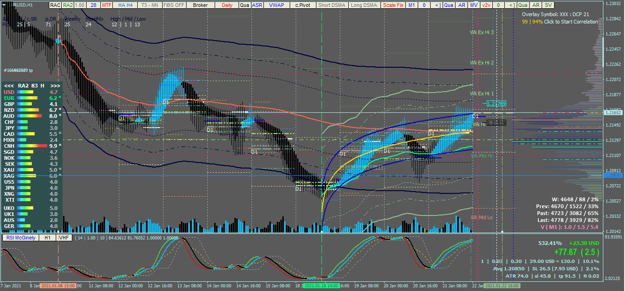
Task: Click the 2021.01.18 14:00 time marker
Action: click(x=322, y=286)
